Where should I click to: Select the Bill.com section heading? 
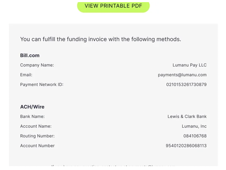tap(30, 55)
